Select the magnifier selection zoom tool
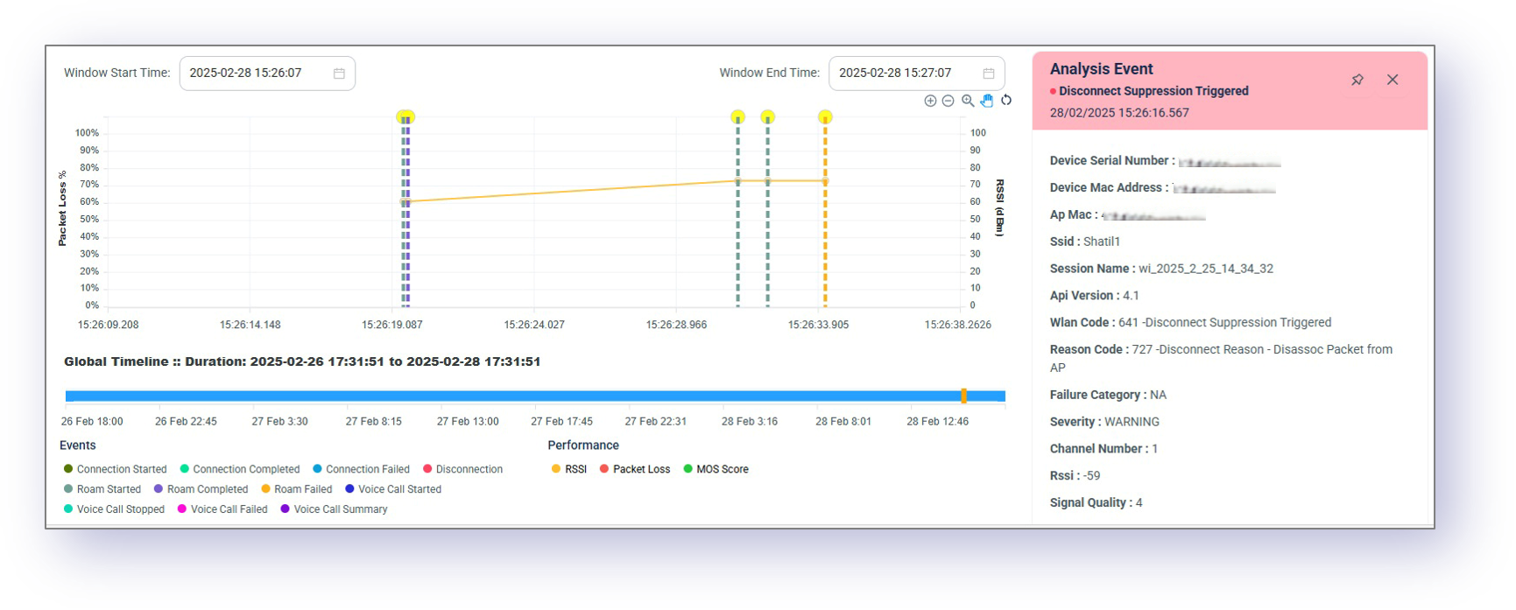 point(968,101)
